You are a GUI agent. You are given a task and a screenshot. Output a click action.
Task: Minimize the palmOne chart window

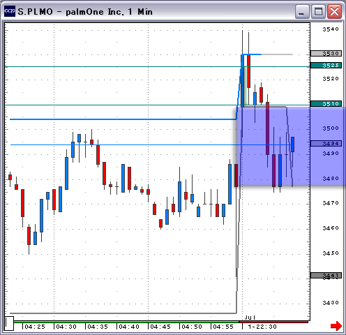302,11
